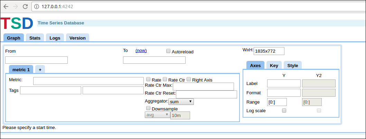Click the browser back arrow icon
The width and height of the screenshot is (366, 139).
click(6, 7)
